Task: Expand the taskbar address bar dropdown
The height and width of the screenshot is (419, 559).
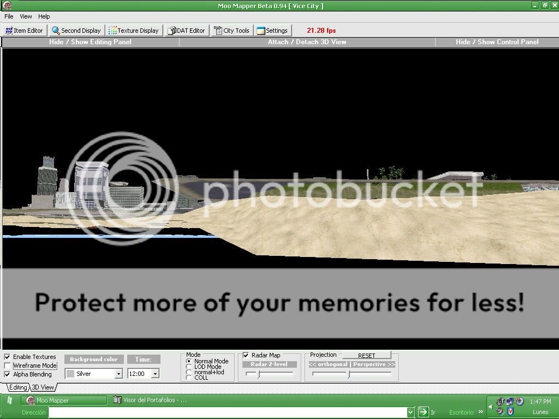Action: click(411, 412)
